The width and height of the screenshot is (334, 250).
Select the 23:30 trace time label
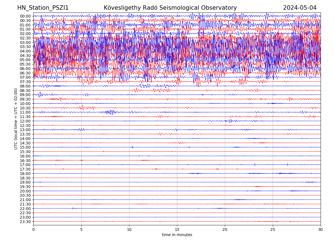click(25, 222)
